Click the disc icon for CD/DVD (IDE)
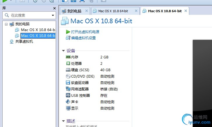Image resolution: width=212 pixels, height=127 pixels. point(68,76)
